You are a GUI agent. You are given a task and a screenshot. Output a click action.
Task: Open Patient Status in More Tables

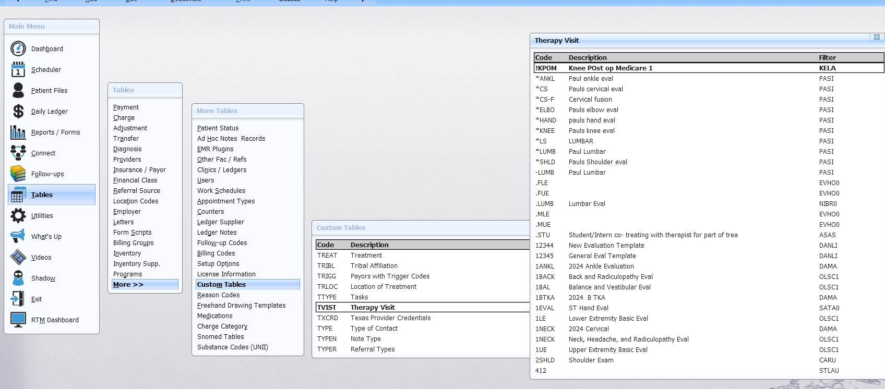point(218,128)
